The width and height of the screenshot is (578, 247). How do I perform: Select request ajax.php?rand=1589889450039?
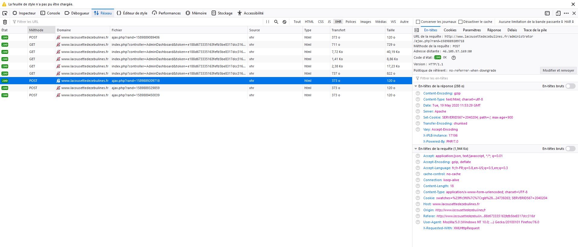pos(206,95)
